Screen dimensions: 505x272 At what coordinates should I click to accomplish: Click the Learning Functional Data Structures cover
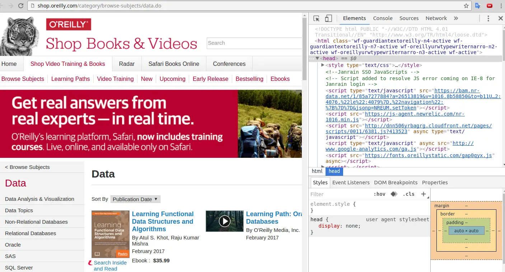pos(111,234)
